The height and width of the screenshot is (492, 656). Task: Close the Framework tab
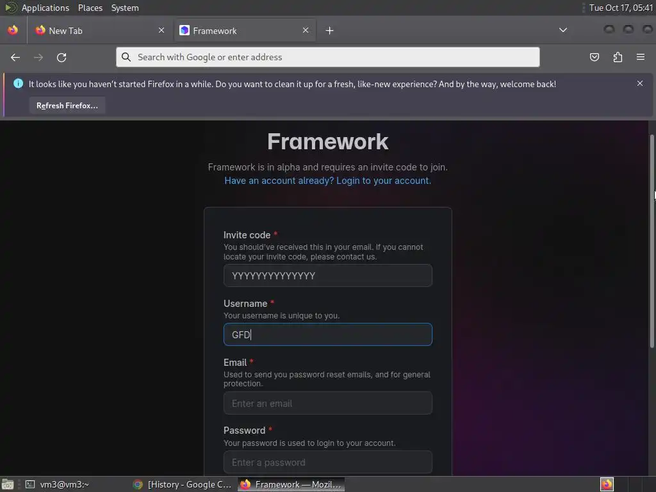coord(306,30)
